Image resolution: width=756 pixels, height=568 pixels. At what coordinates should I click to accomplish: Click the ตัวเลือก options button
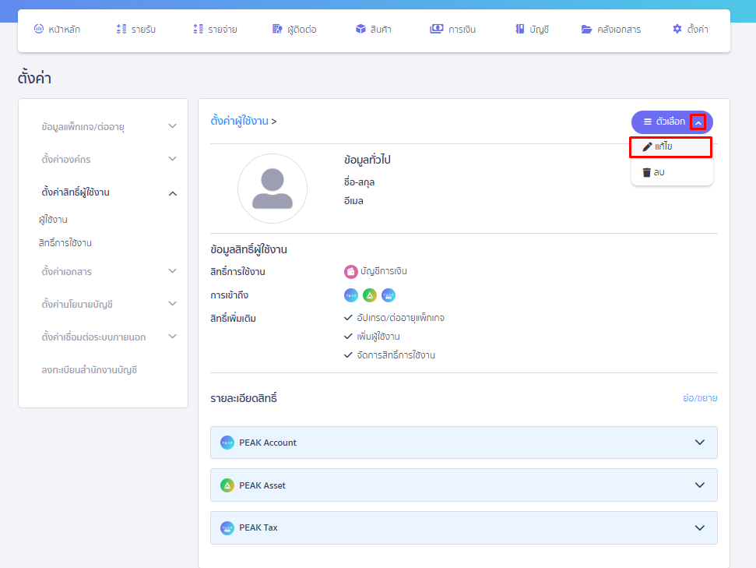[664, 122]
